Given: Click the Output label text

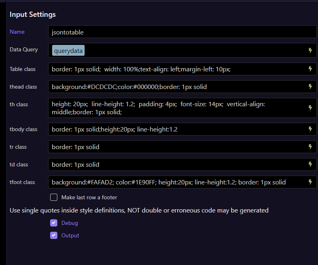Looking at the screenshot, I should pos(70,235).
